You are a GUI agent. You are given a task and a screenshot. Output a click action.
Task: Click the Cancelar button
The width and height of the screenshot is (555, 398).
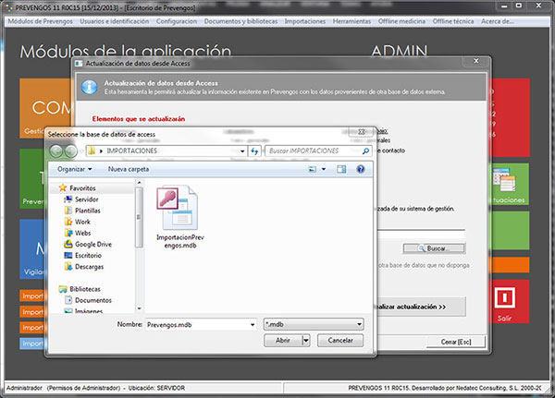[x=340, y=341]
